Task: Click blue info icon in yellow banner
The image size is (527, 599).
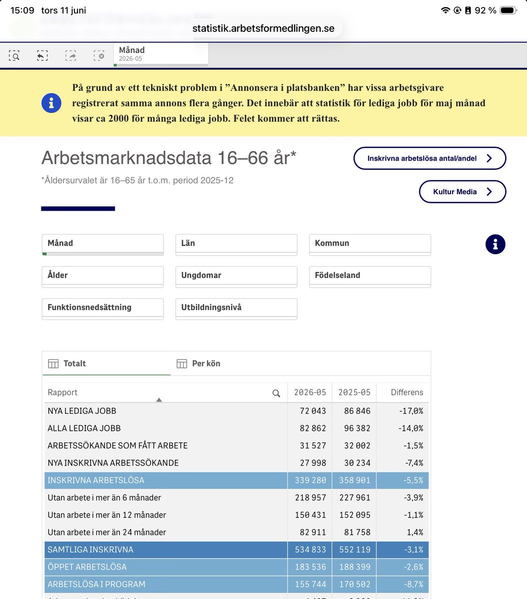Action: click(x=51, y=103)
